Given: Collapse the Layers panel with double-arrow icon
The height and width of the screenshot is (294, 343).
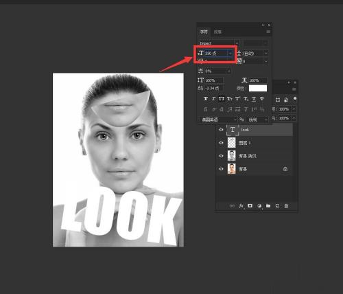Looking at the screenshot, I should pos(289,82).
